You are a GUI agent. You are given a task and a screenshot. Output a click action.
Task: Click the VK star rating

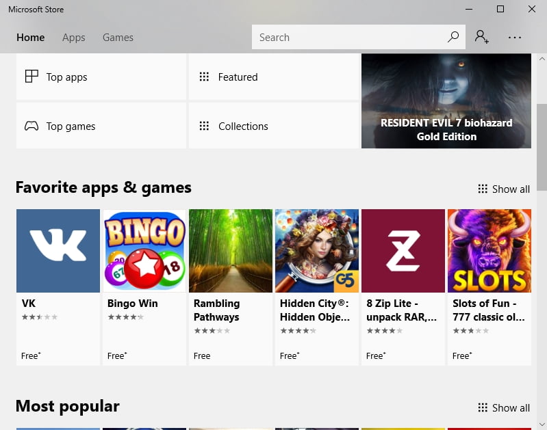(40, 317)
